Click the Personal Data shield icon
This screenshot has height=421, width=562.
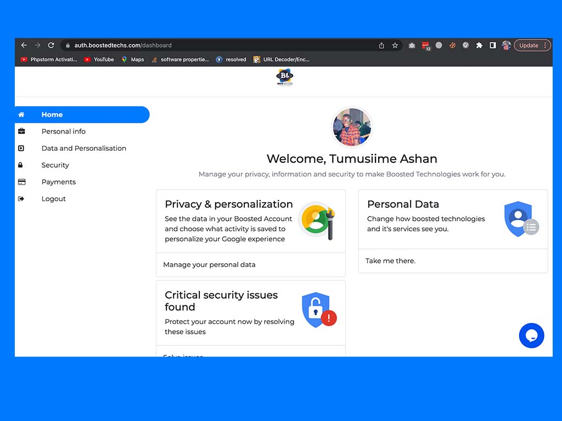coord(521,219)
